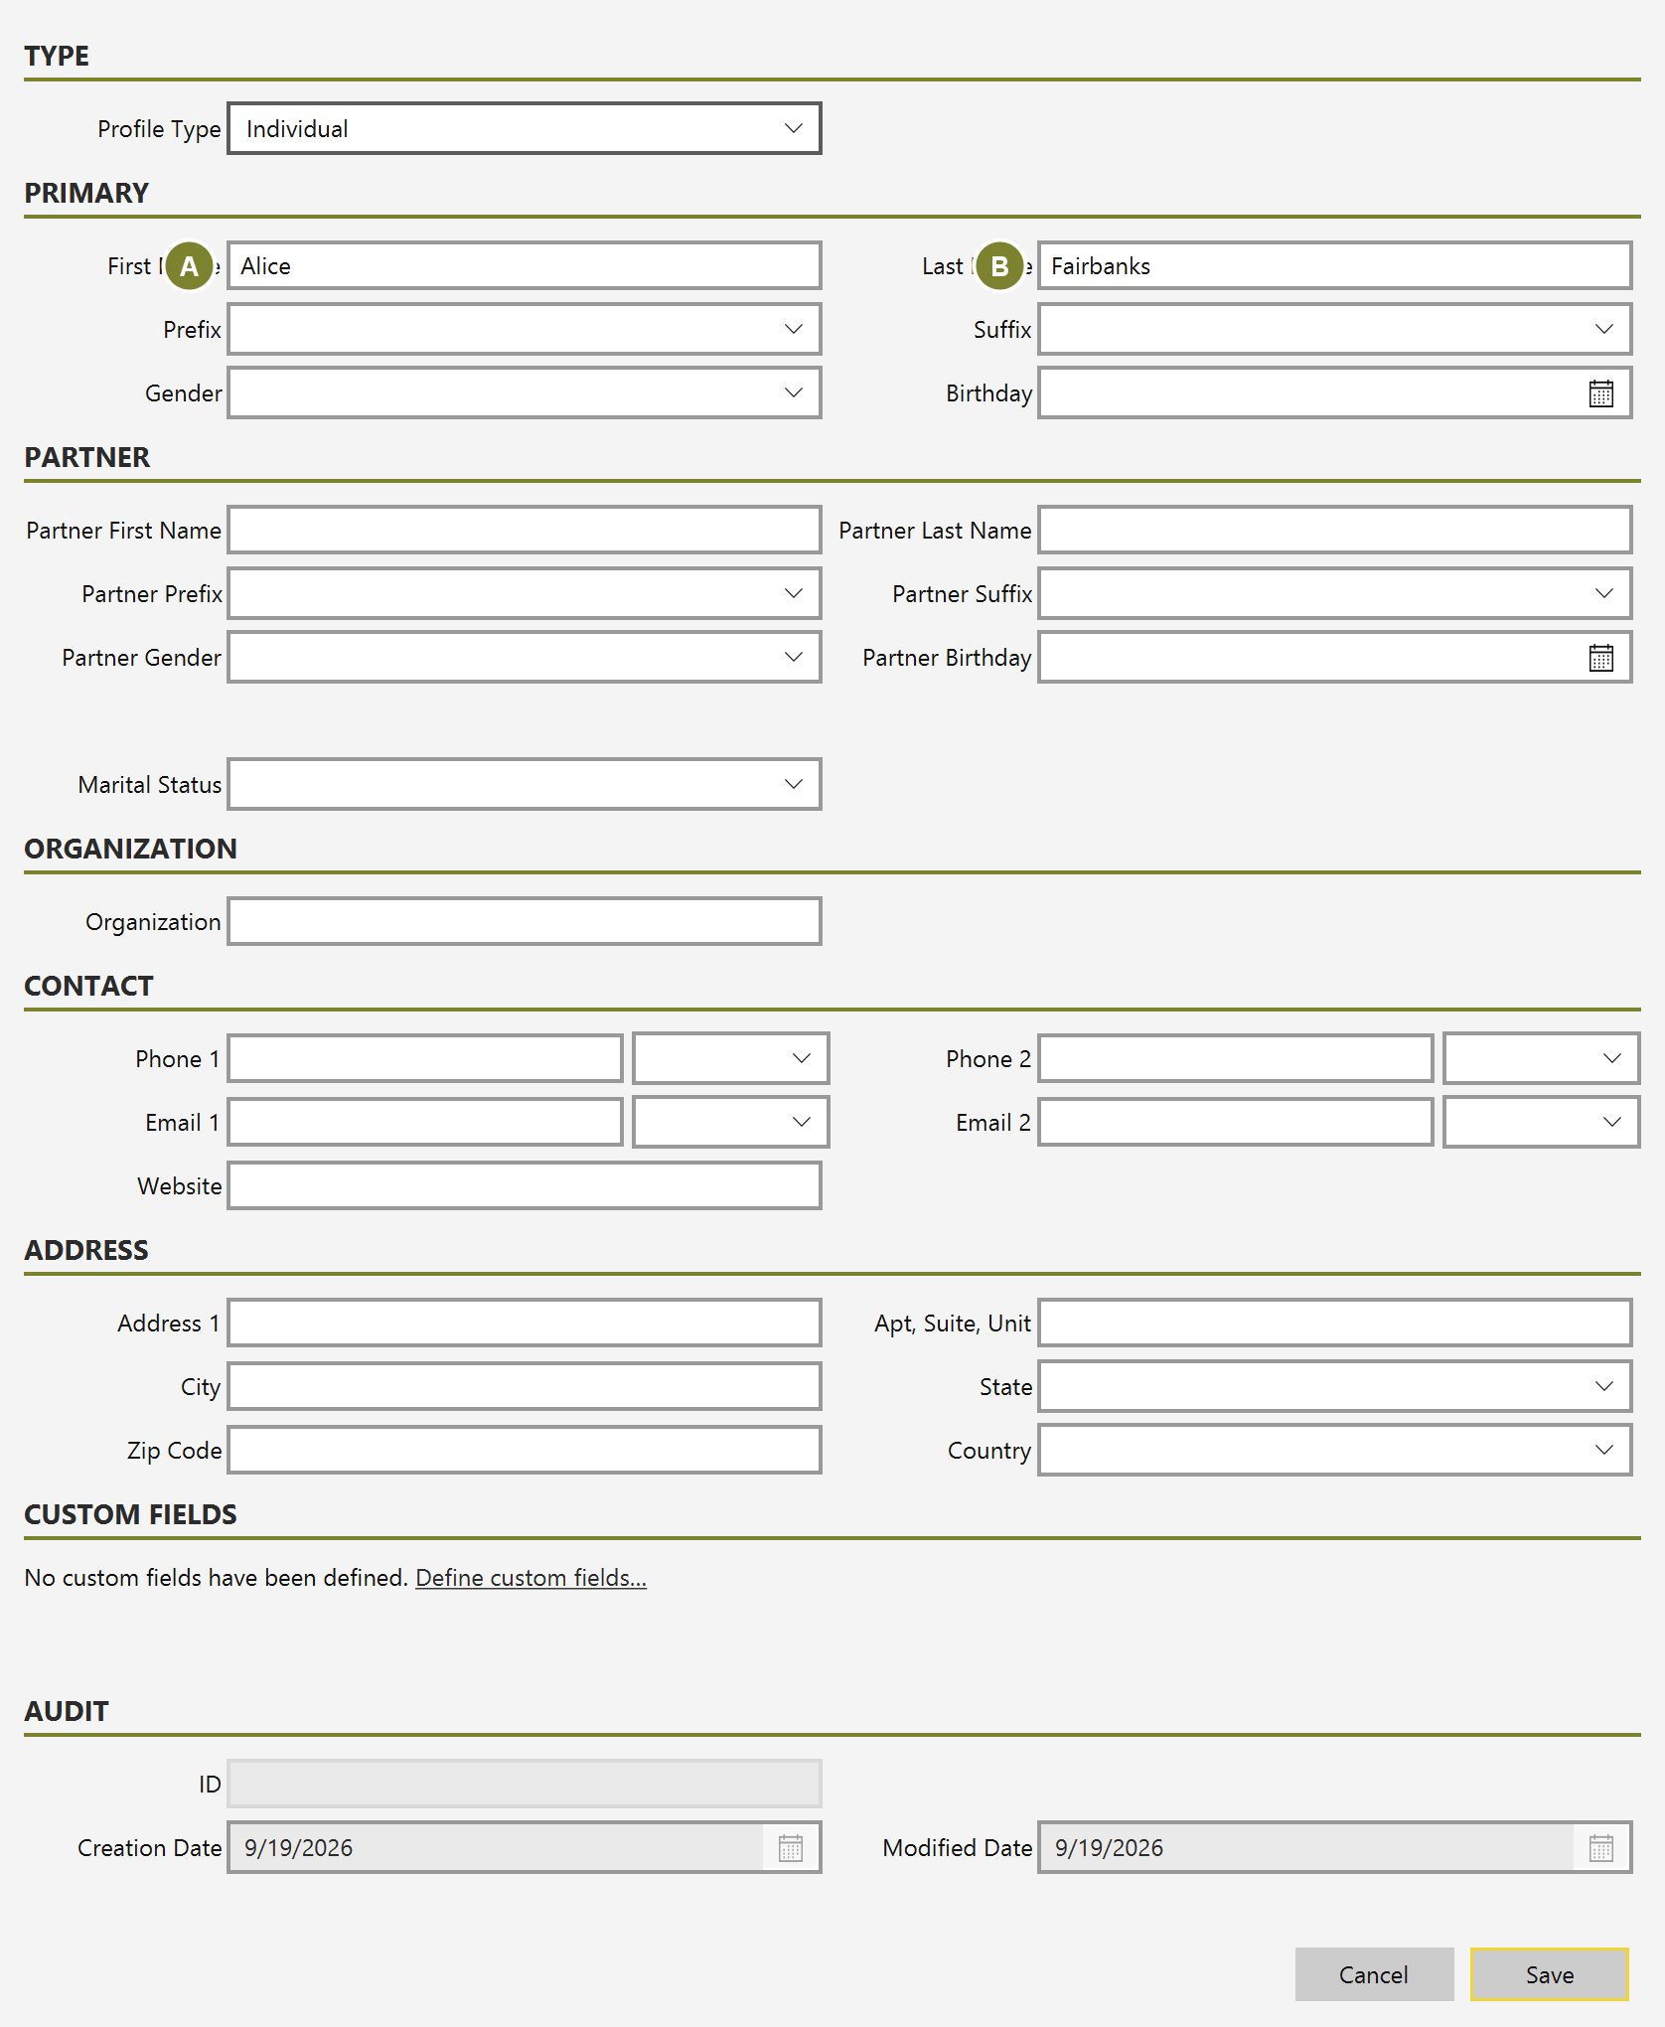Click the Email 2 input field
Screen dimensions: 1665x2027
click(x=1235, y=1122)
